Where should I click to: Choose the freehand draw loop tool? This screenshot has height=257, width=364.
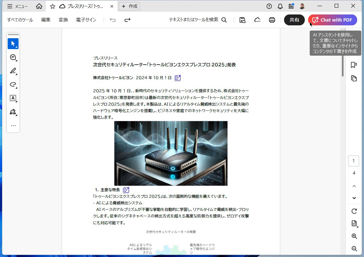(x=13, y=85)
